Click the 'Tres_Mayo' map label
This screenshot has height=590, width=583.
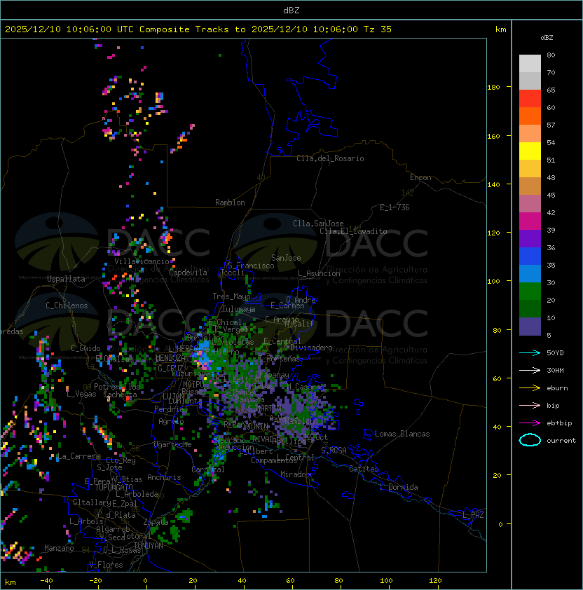231,296
